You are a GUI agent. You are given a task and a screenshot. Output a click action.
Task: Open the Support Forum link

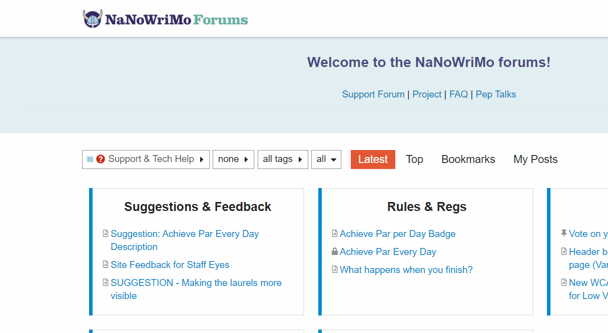[x=373, y=94]
